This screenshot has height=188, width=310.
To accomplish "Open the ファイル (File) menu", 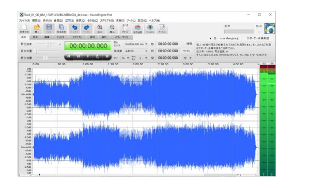I will pos(24,20).
